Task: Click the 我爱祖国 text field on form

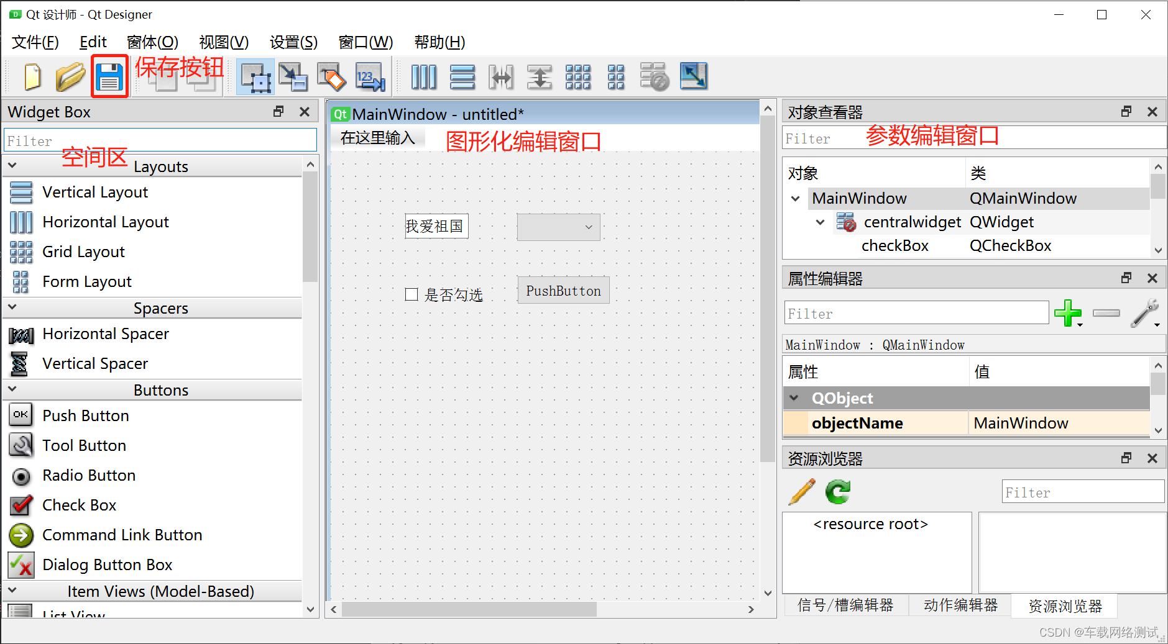Action: pos(436,227)
